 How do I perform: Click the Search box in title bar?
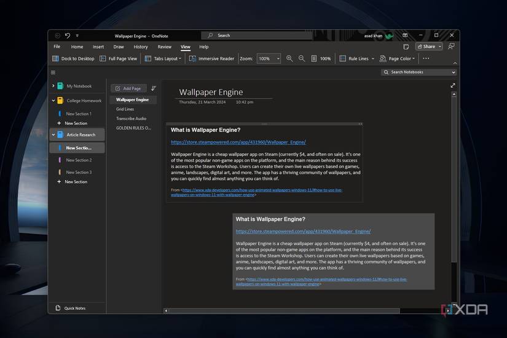point(257,35)
